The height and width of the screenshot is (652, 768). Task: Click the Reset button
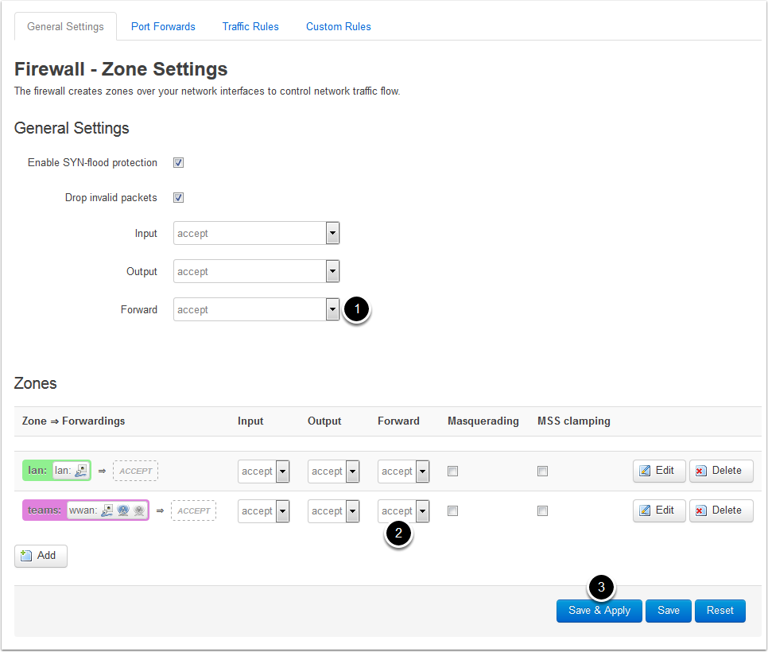[x=720, y=611]
